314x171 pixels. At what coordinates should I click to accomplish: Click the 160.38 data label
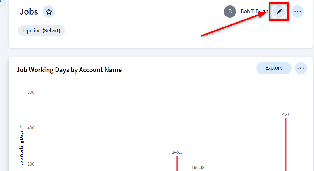point(198,167)
